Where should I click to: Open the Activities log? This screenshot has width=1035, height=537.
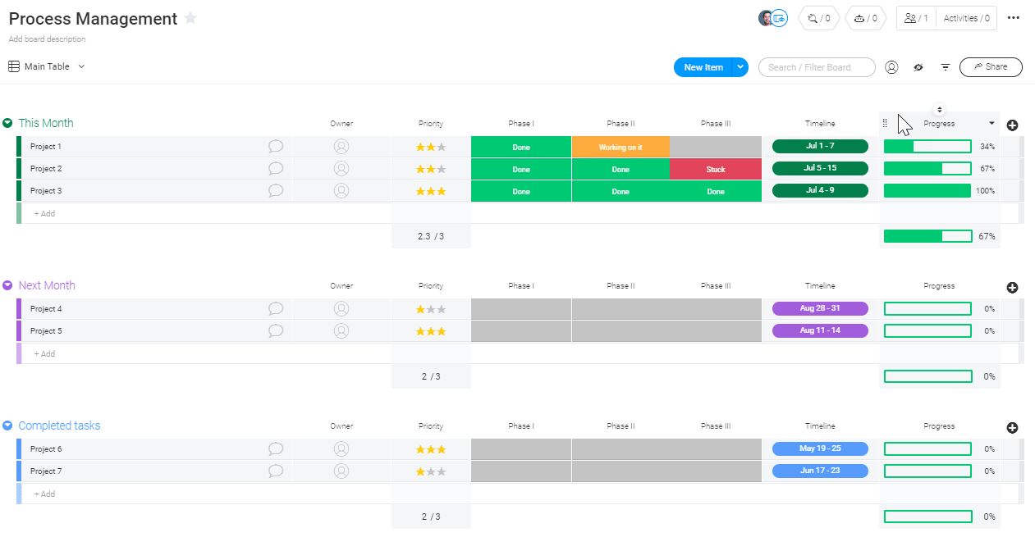click(x=965, y=18)
